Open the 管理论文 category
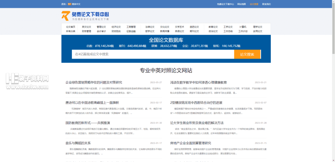The width and height of the screenshot is (335, 162). coord(101,27)
